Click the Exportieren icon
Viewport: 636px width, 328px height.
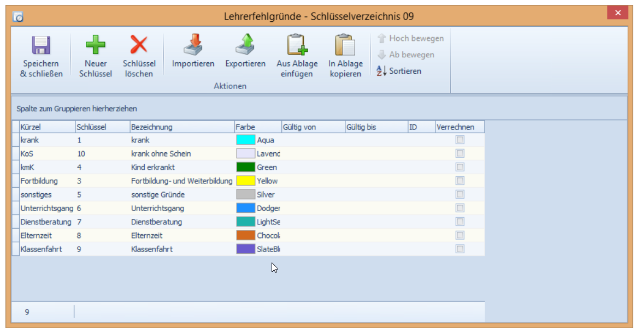[x=245, y=45]
